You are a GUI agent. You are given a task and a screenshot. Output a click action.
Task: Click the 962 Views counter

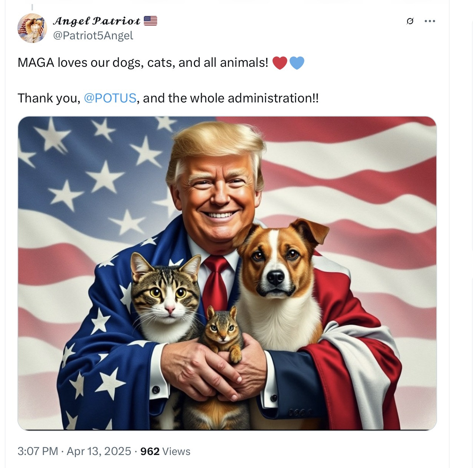tap(165, 451)
